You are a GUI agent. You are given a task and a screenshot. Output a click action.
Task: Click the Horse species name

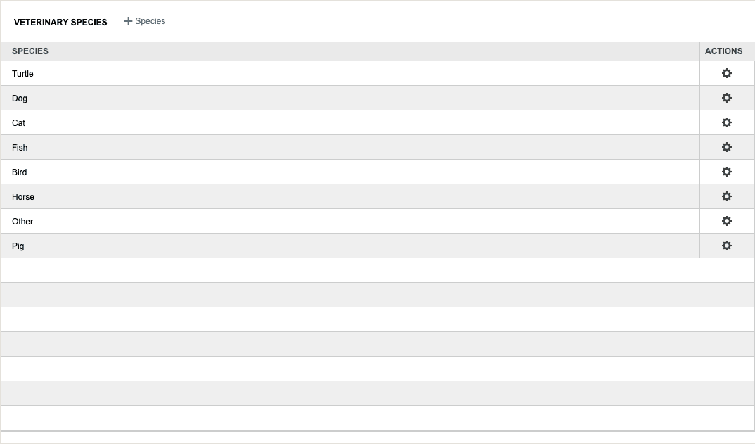tap(23, 197)
